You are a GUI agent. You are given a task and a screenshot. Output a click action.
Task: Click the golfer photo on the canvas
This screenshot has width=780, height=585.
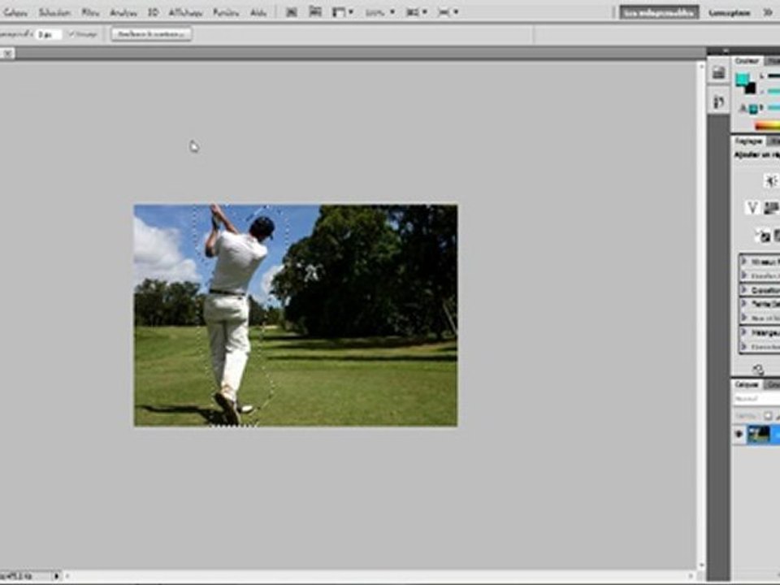296,315
